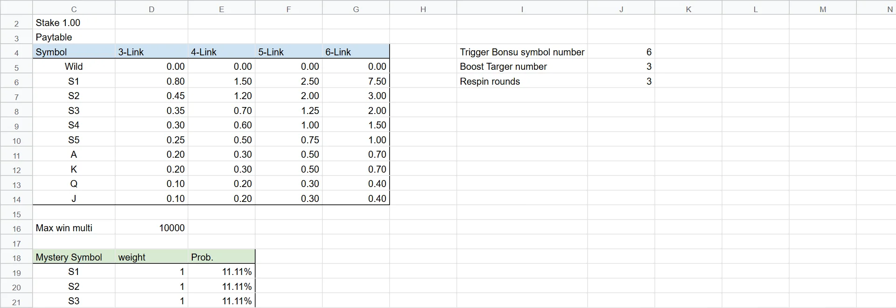This screenshot has height=308, width=896.
Task: Click the 'Prob.' header cell
Action: pos(221,257)
